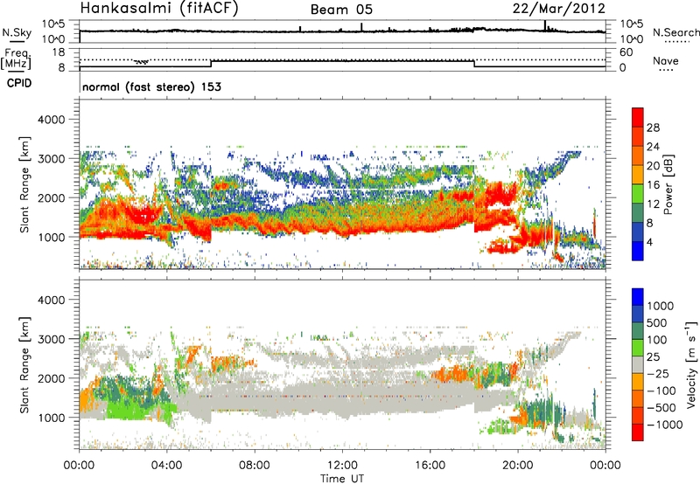Click the CPID label
This screenshot has width=700, height=484.
(19, 83)
